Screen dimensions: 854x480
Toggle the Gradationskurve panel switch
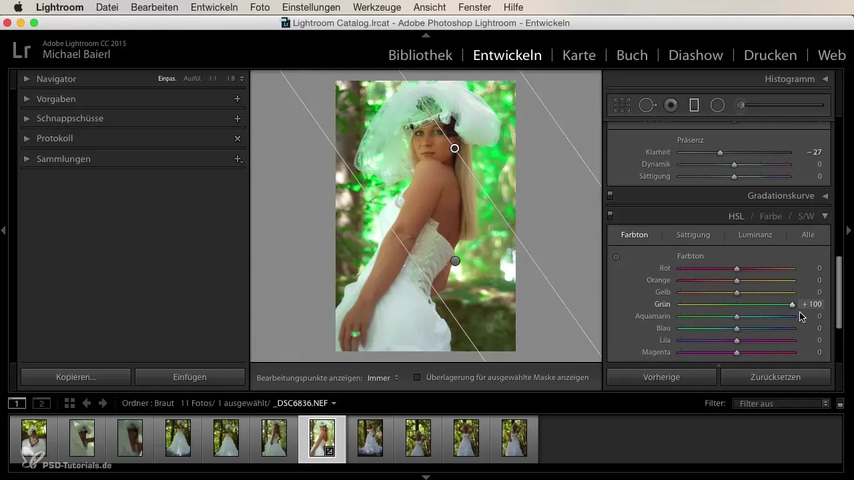coord(610,196)
